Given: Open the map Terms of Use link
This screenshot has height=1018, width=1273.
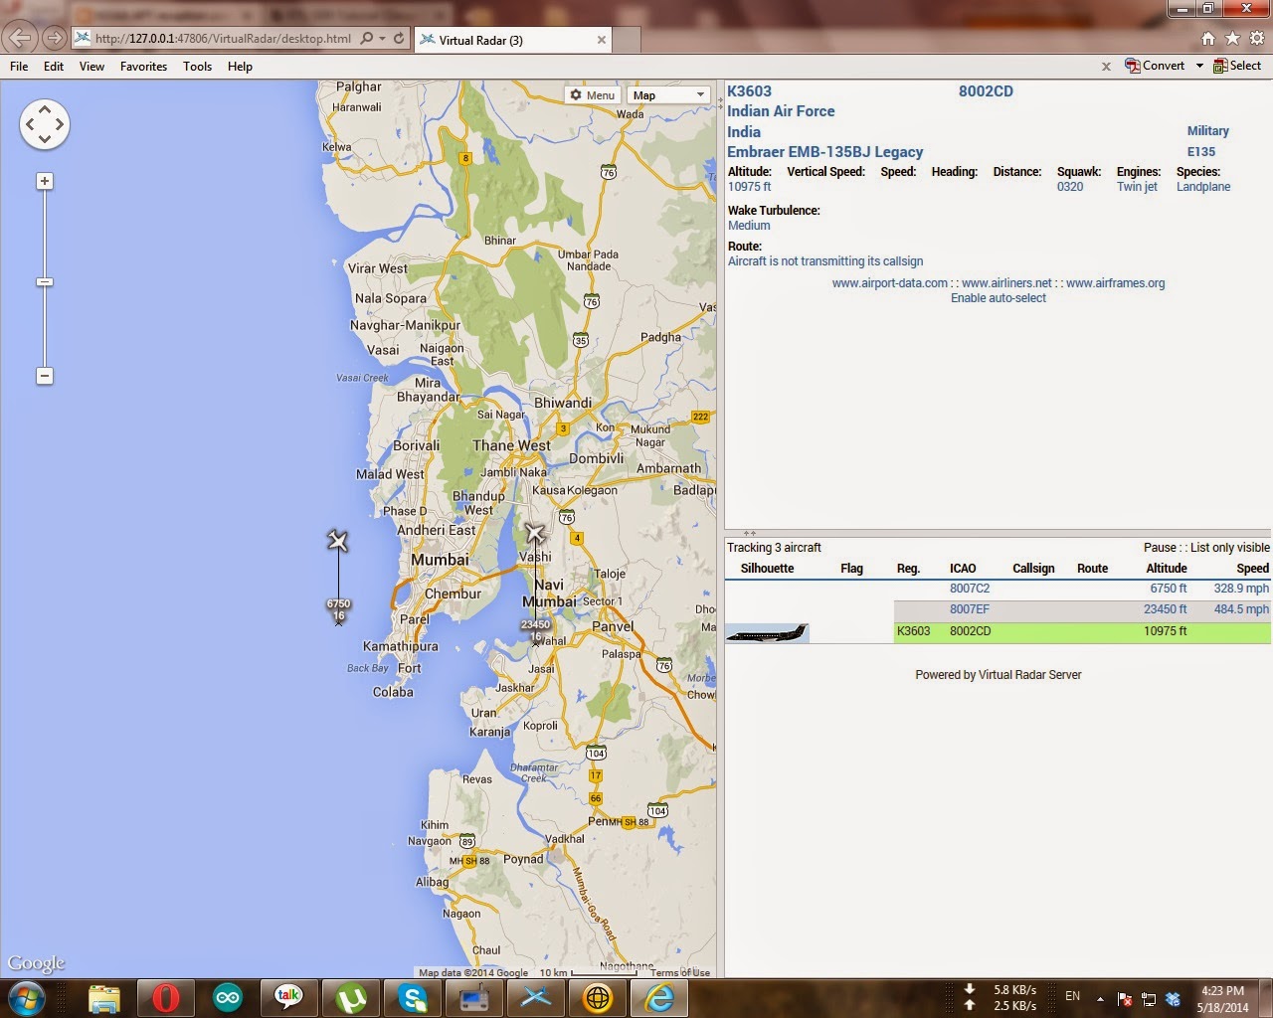Looking at the screenshot, I should click(680, 972).
